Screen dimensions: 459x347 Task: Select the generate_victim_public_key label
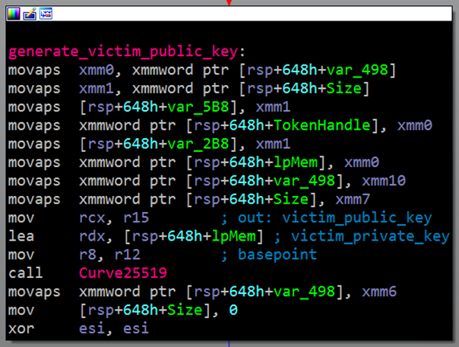click(123, 52)
